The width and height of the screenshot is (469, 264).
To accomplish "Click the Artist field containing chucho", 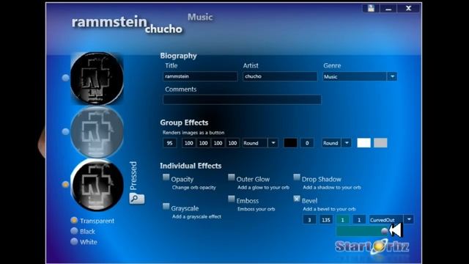I will click(x=280, y=76).
